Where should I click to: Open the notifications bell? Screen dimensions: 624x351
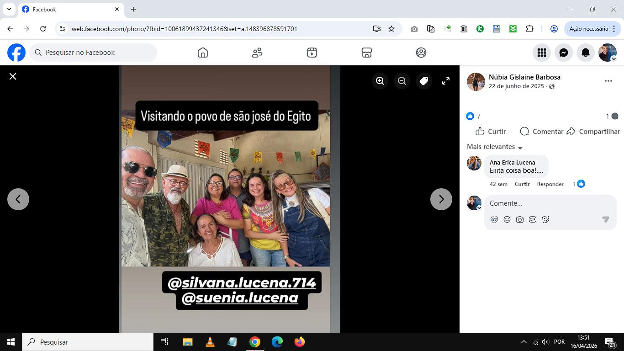tap(586, 53)
